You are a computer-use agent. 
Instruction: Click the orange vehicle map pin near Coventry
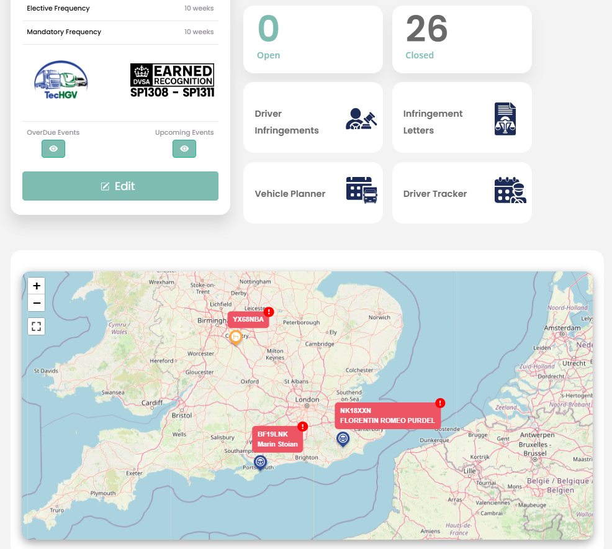(x=235, y=337)
